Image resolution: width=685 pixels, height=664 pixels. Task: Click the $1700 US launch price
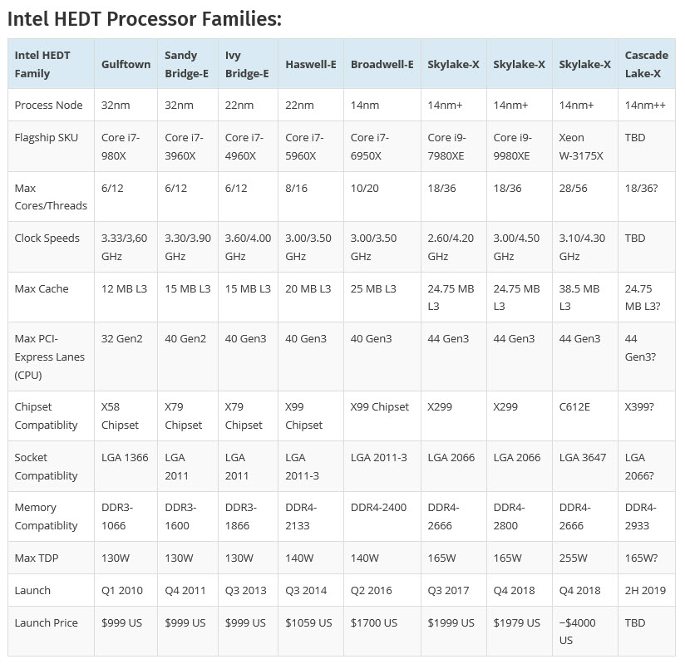[x=373, y=622]
